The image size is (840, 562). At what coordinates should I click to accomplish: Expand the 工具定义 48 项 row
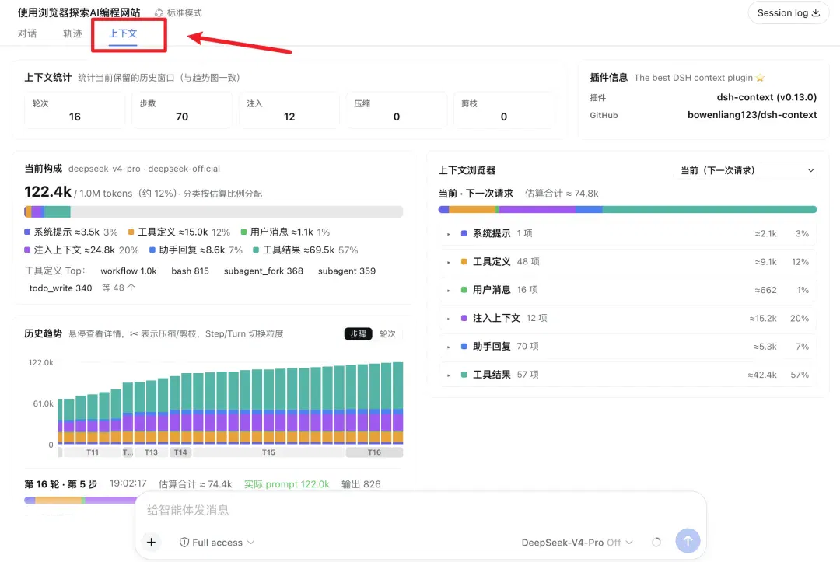(x=628, y=262)
